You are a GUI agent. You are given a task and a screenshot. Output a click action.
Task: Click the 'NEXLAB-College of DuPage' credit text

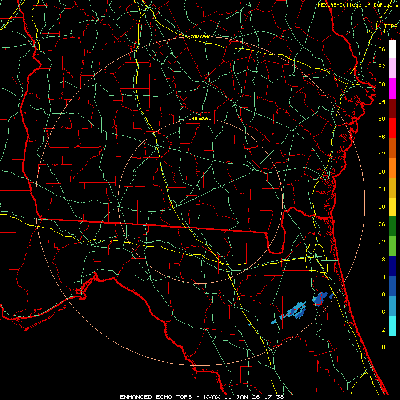coord(354,5)
